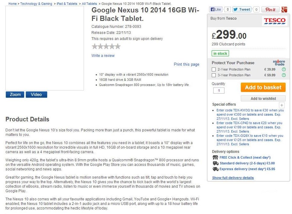The image size is (292, 214).
Task: Open the iPad & Tablets breadcrumb
Action: pos(67,4)
